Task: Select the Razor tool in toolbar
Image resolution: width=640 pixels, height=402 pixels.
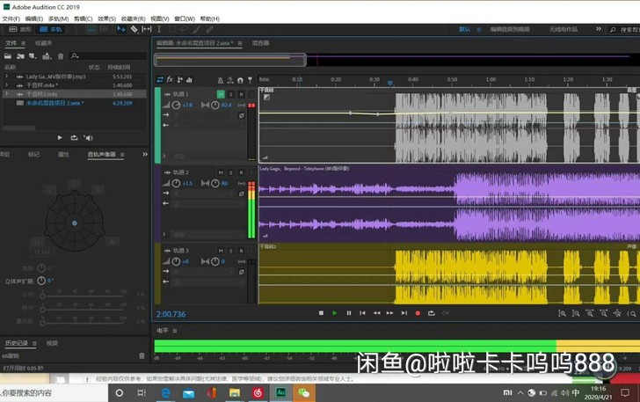Action: click(134, 29)
